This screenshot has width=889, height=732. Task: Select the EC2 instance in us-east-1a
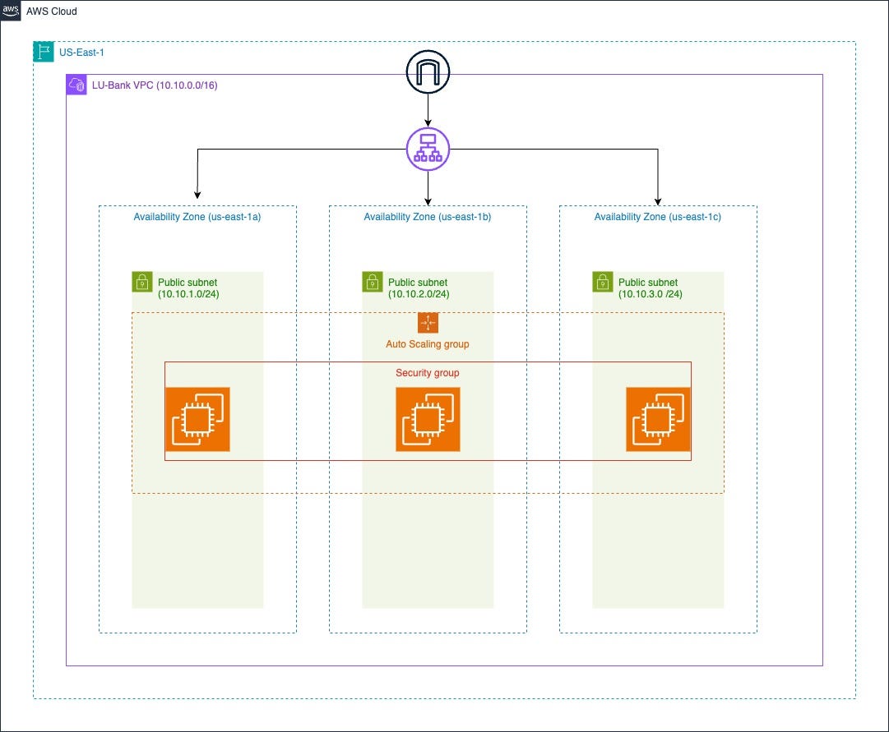197,419
